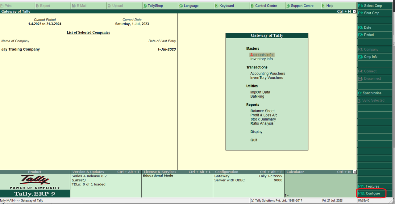Click F2: Period button
Viewport: 395px width, 204px height.
(x=375, y=35)
